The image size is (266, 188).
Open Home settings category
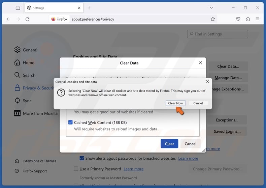pyautogui.click(x=25, y=62)
